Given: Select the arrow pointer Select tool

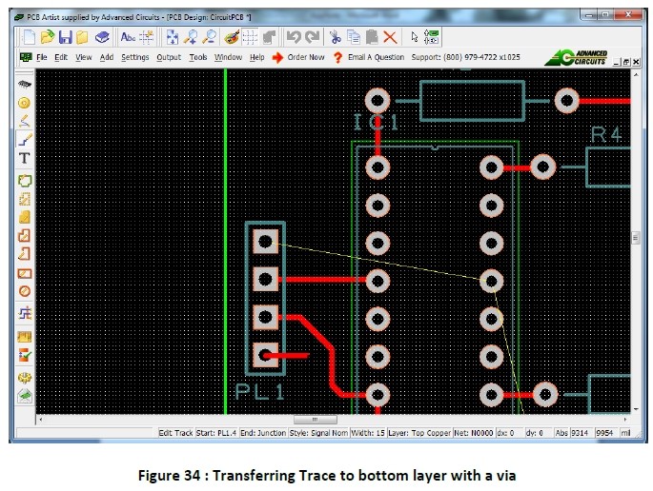Looking at the screenshot, I should (414, 37).
